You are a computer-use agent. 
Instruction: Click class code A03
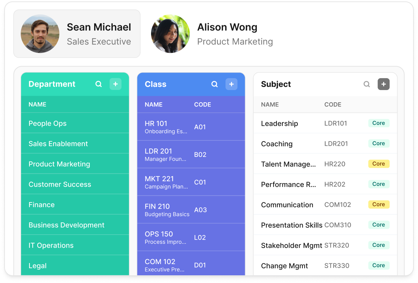coord(201,210)
